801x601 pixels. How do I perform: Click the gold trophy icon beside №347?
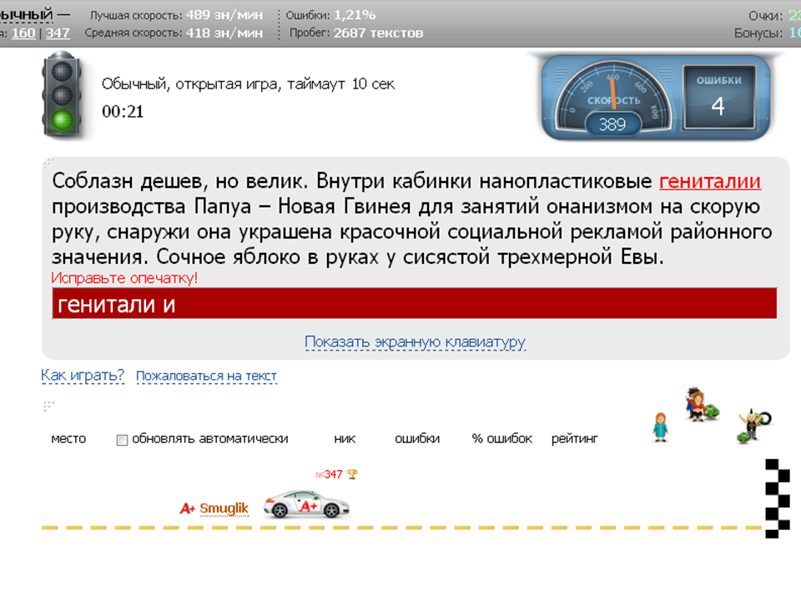[352, 474]
